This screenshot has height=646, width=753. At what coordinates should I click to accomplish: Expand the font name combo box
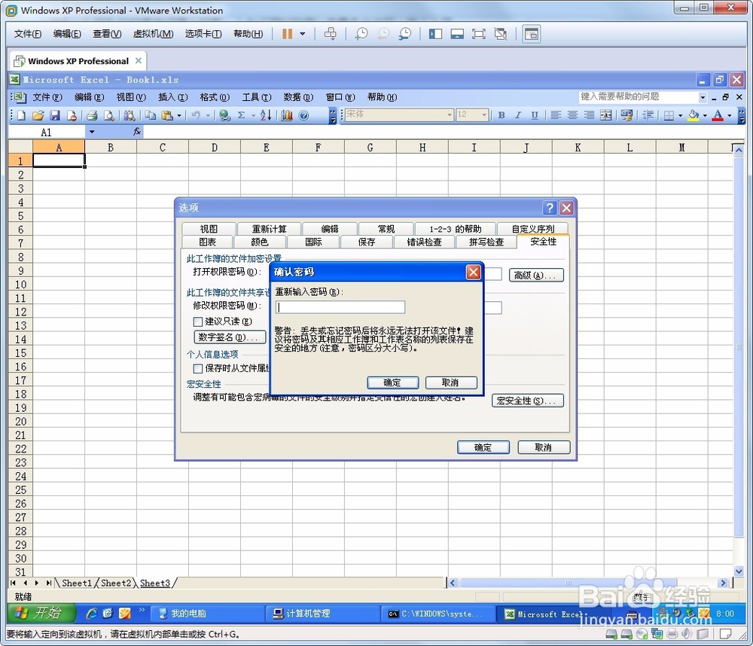(x=450, y=114)
